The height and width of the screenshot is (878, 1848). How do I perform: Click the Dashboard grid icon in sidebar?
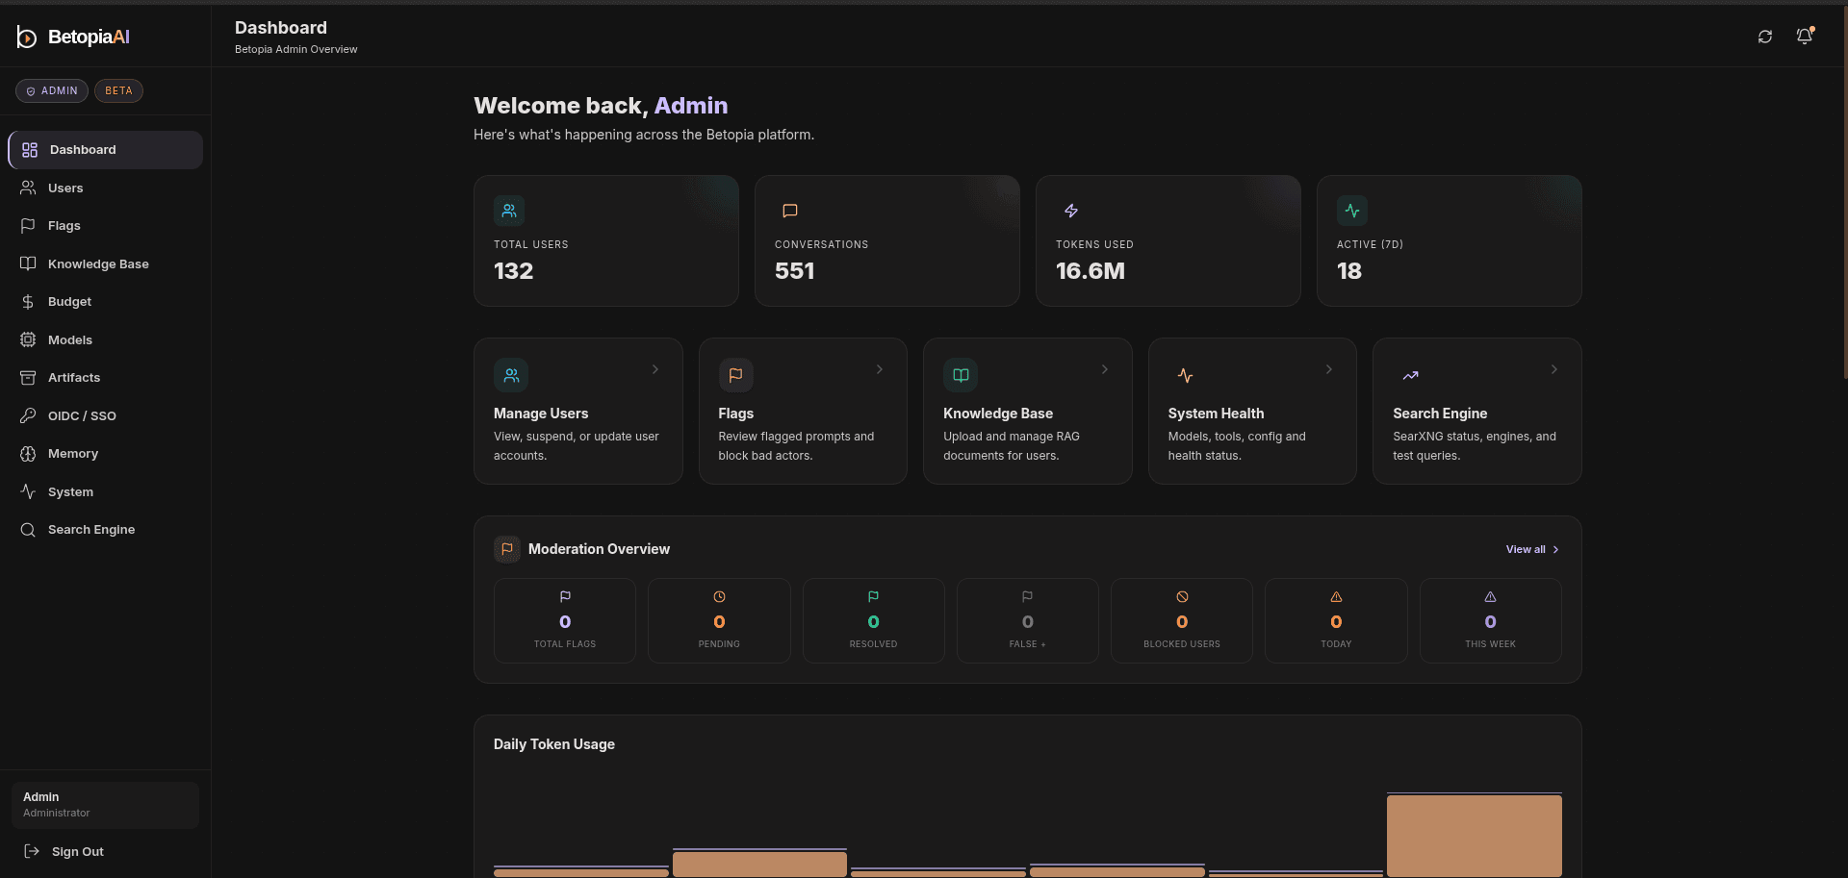point(30,150)
